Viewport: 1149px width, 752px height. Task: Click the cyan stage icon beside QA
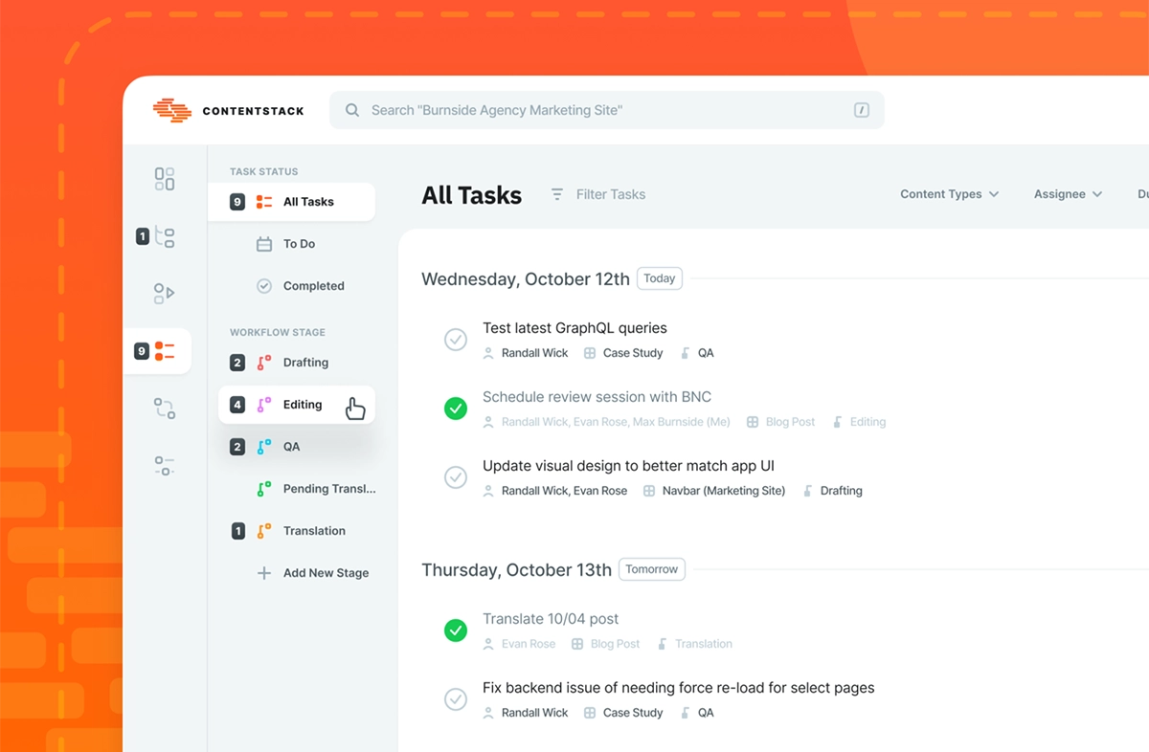pos(264,447)
